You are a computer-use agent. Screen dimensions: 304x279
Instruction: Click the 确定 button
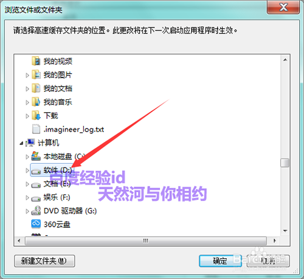(220, 261)
